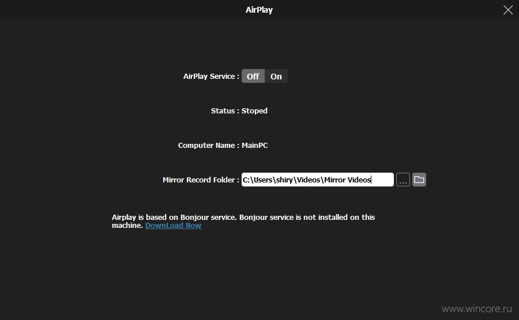519x320 pixels.
Task: Follow the Download Now link for Bonjour
Action: tap(173, 225)
